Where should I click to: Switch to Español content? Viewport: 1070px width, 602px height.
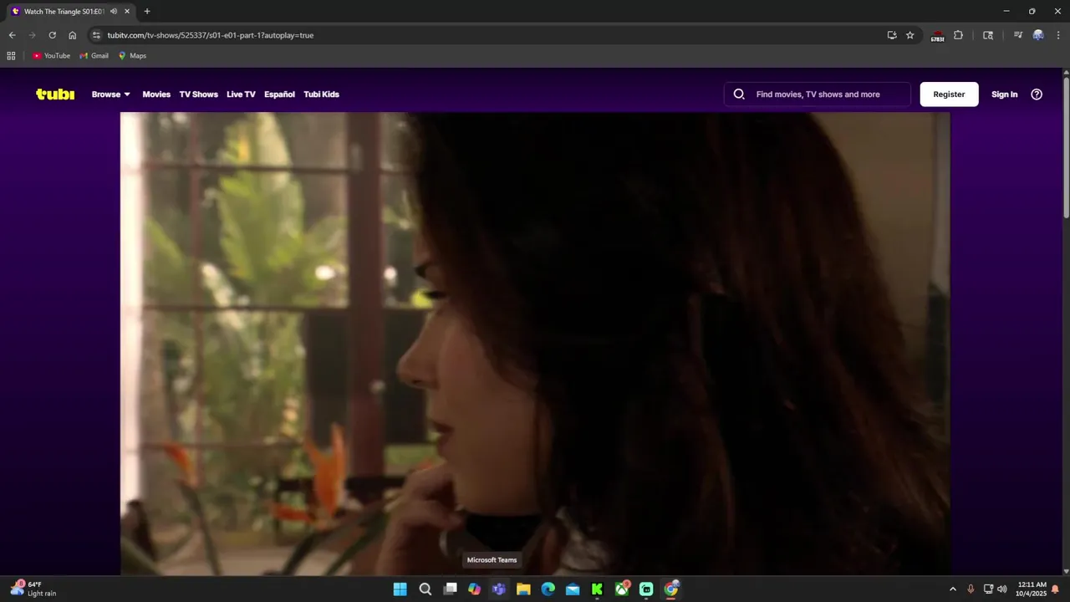279,94
